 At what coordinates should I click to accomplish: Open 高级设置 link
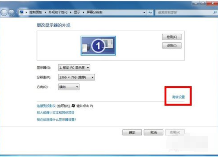click(178, 97)
